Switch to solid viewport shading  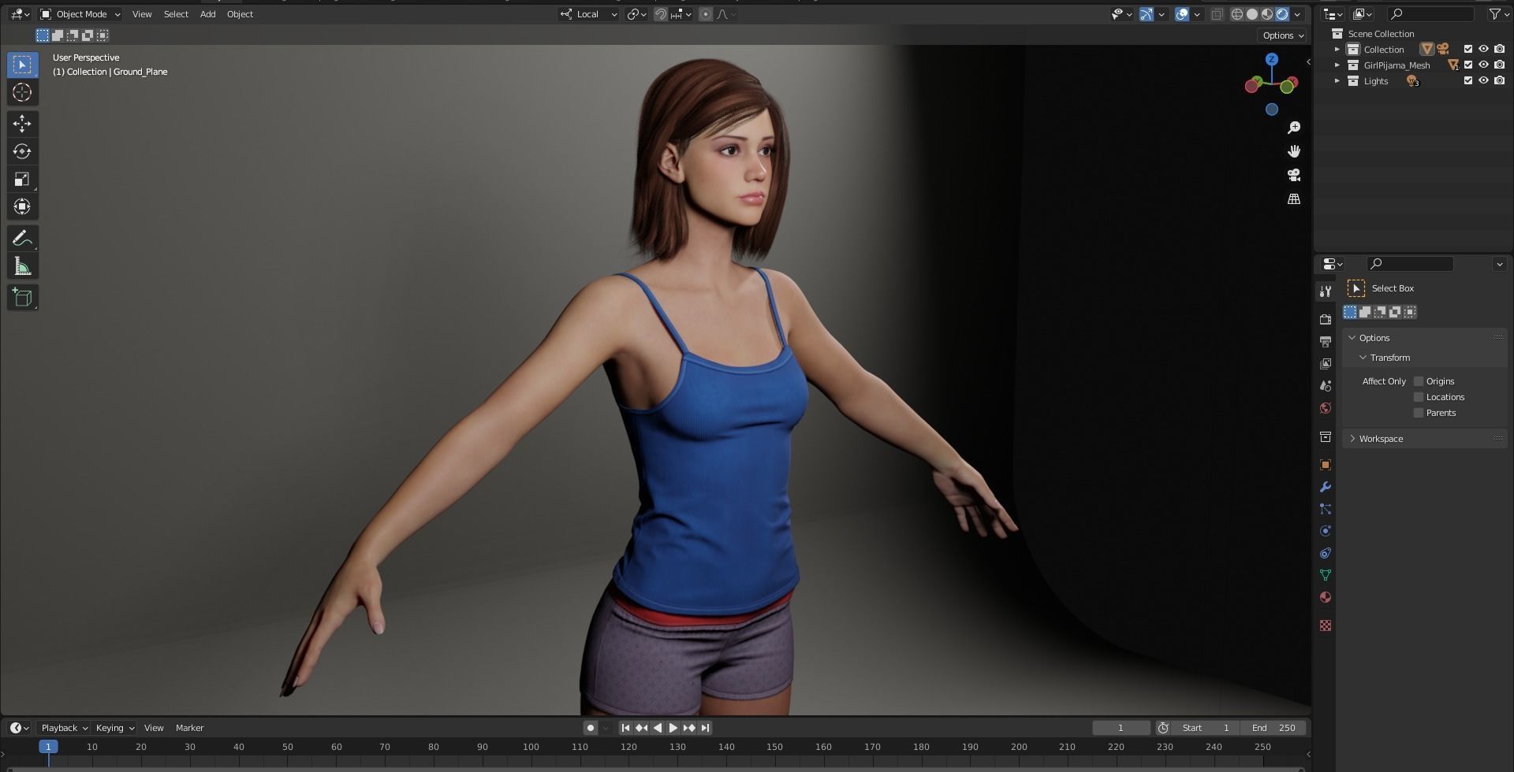1252,14
